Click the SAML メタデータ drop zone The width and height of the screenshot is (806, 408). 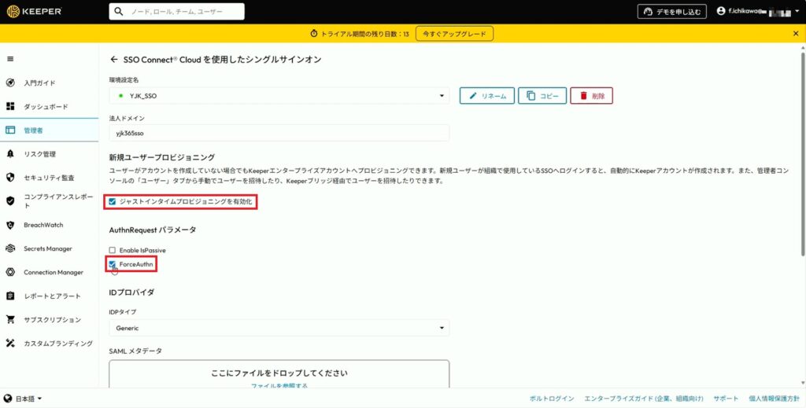(279, 373)
